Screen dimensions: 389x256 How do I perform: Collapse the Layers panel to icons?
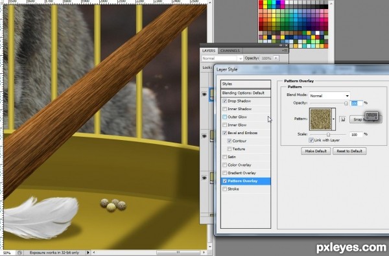point(281,45)
